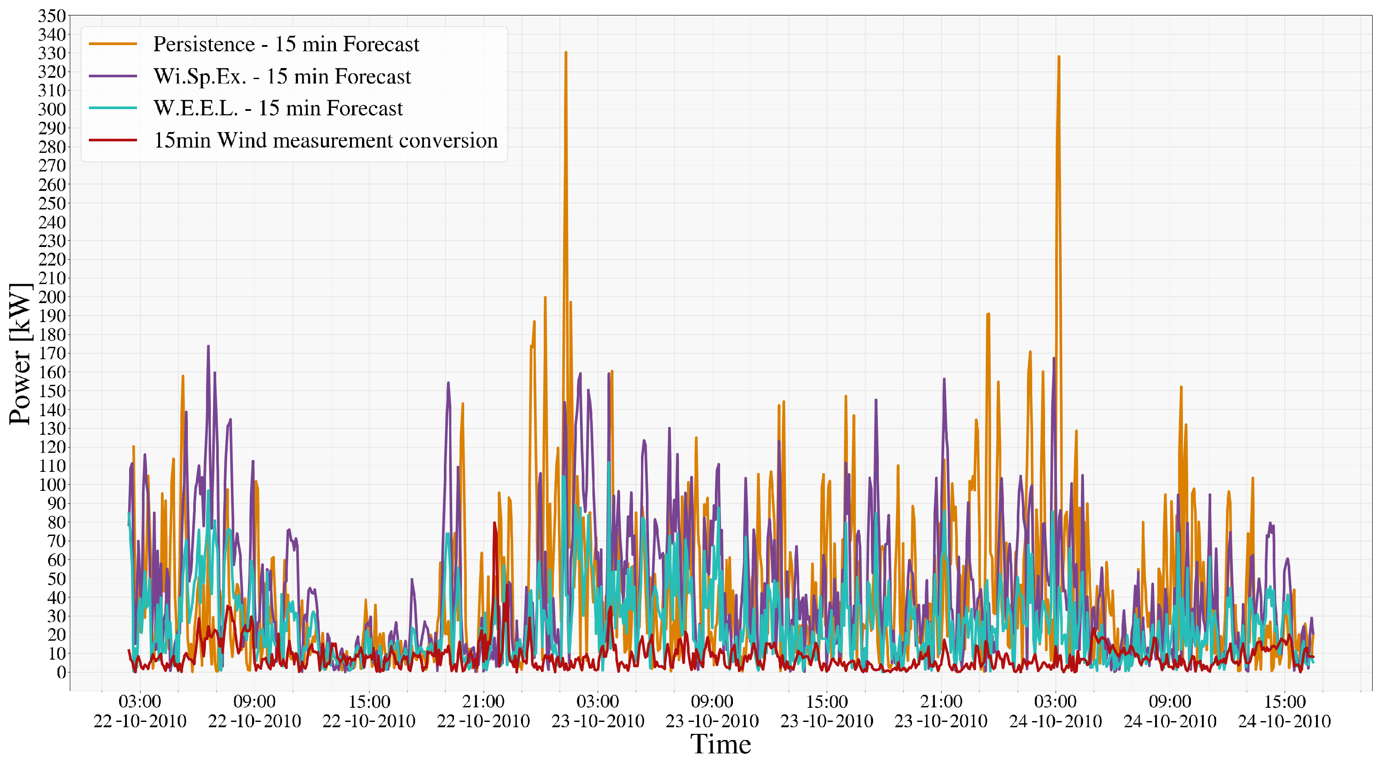Click the 03:00 24-10-2010 time tick label
Image resolution: width=1381 pixels, height=767 pixels.
pyautogui.click(x=1055, y=711)
